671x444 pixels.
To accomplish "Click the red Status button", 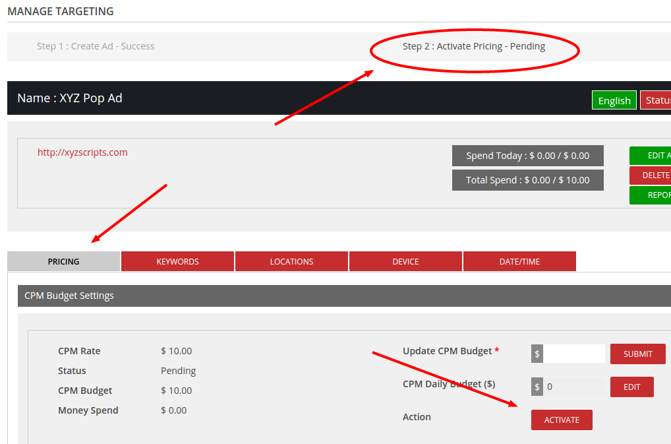I will 656,100.
